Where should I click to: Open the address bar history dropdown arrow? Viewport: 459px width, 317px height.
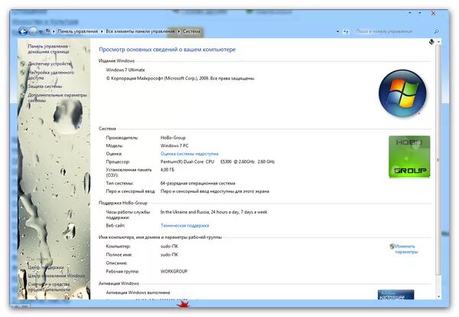(337, 31)
